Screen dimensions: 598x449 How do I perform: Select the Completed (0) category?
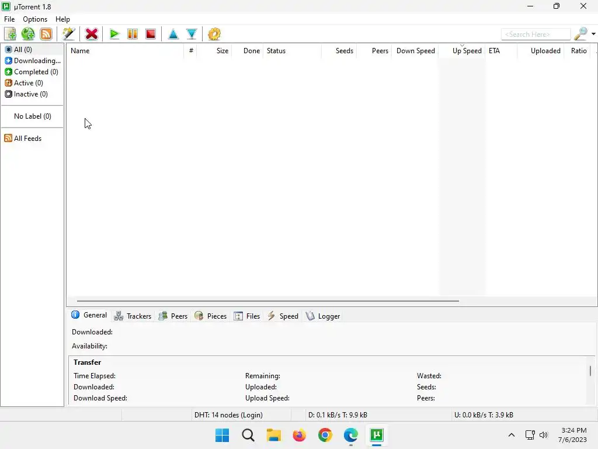tap(32, 71)
